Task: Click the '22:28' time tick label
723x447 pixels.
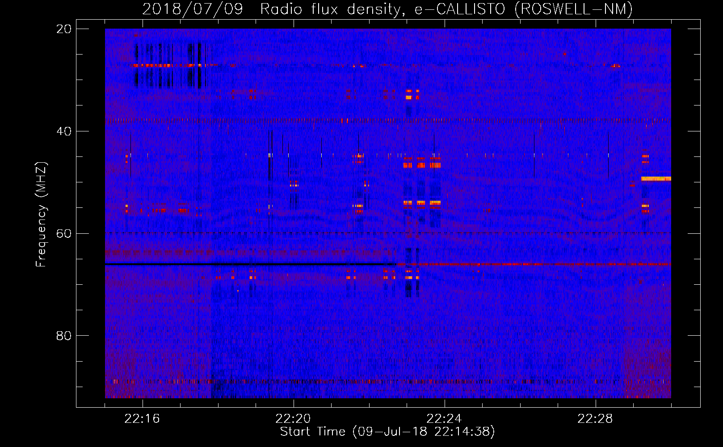Action: (x=595, y=419)
